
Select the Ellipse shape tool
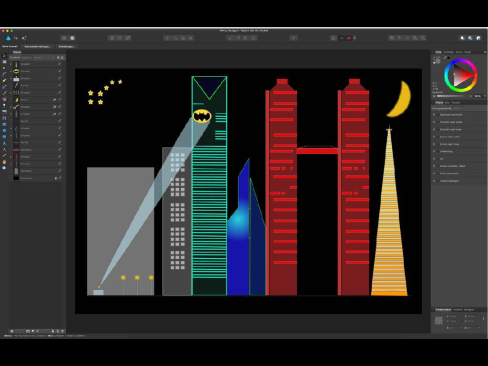pyautogui.click(x=4, y=131)
